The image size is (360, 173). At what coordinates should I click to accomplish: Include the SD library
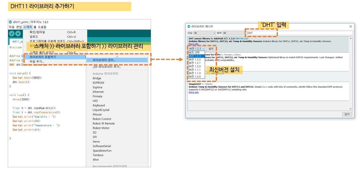[x=94, y=132]
